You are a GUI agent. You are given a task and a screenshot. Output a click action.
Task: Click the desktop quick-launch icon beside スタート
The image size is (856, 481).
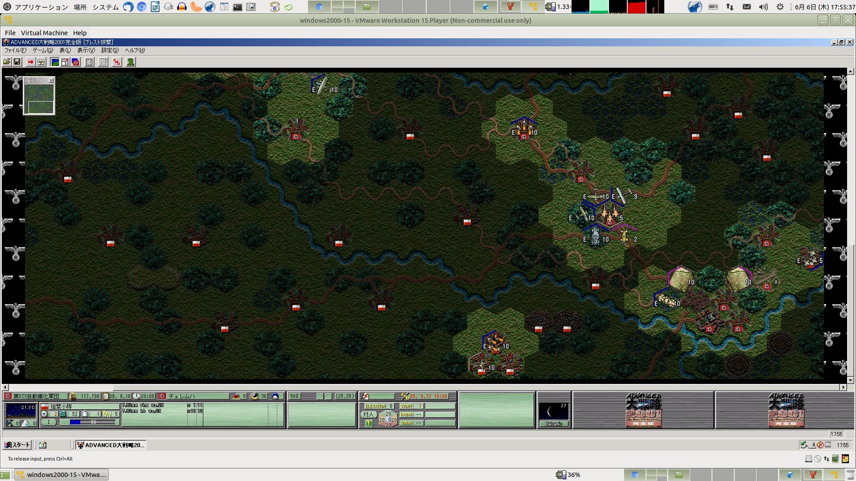pyautogui.click(x=43, y=445)
